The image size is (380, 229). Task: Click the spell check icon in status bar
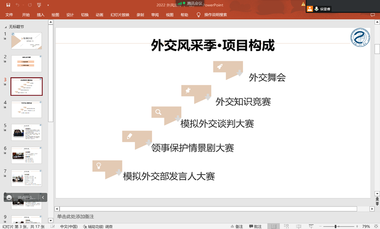click(52, 226)
